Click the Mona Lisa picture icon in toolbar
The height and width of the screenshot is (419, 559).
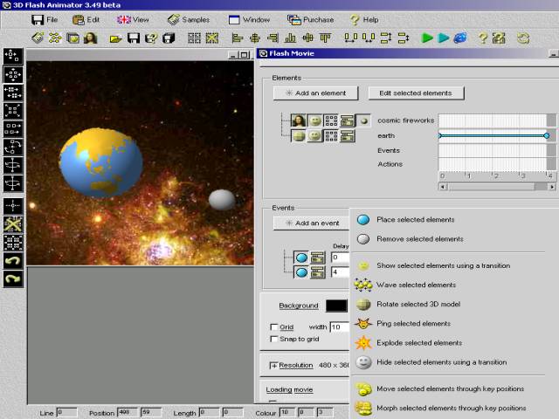click(x=90, y=38)
